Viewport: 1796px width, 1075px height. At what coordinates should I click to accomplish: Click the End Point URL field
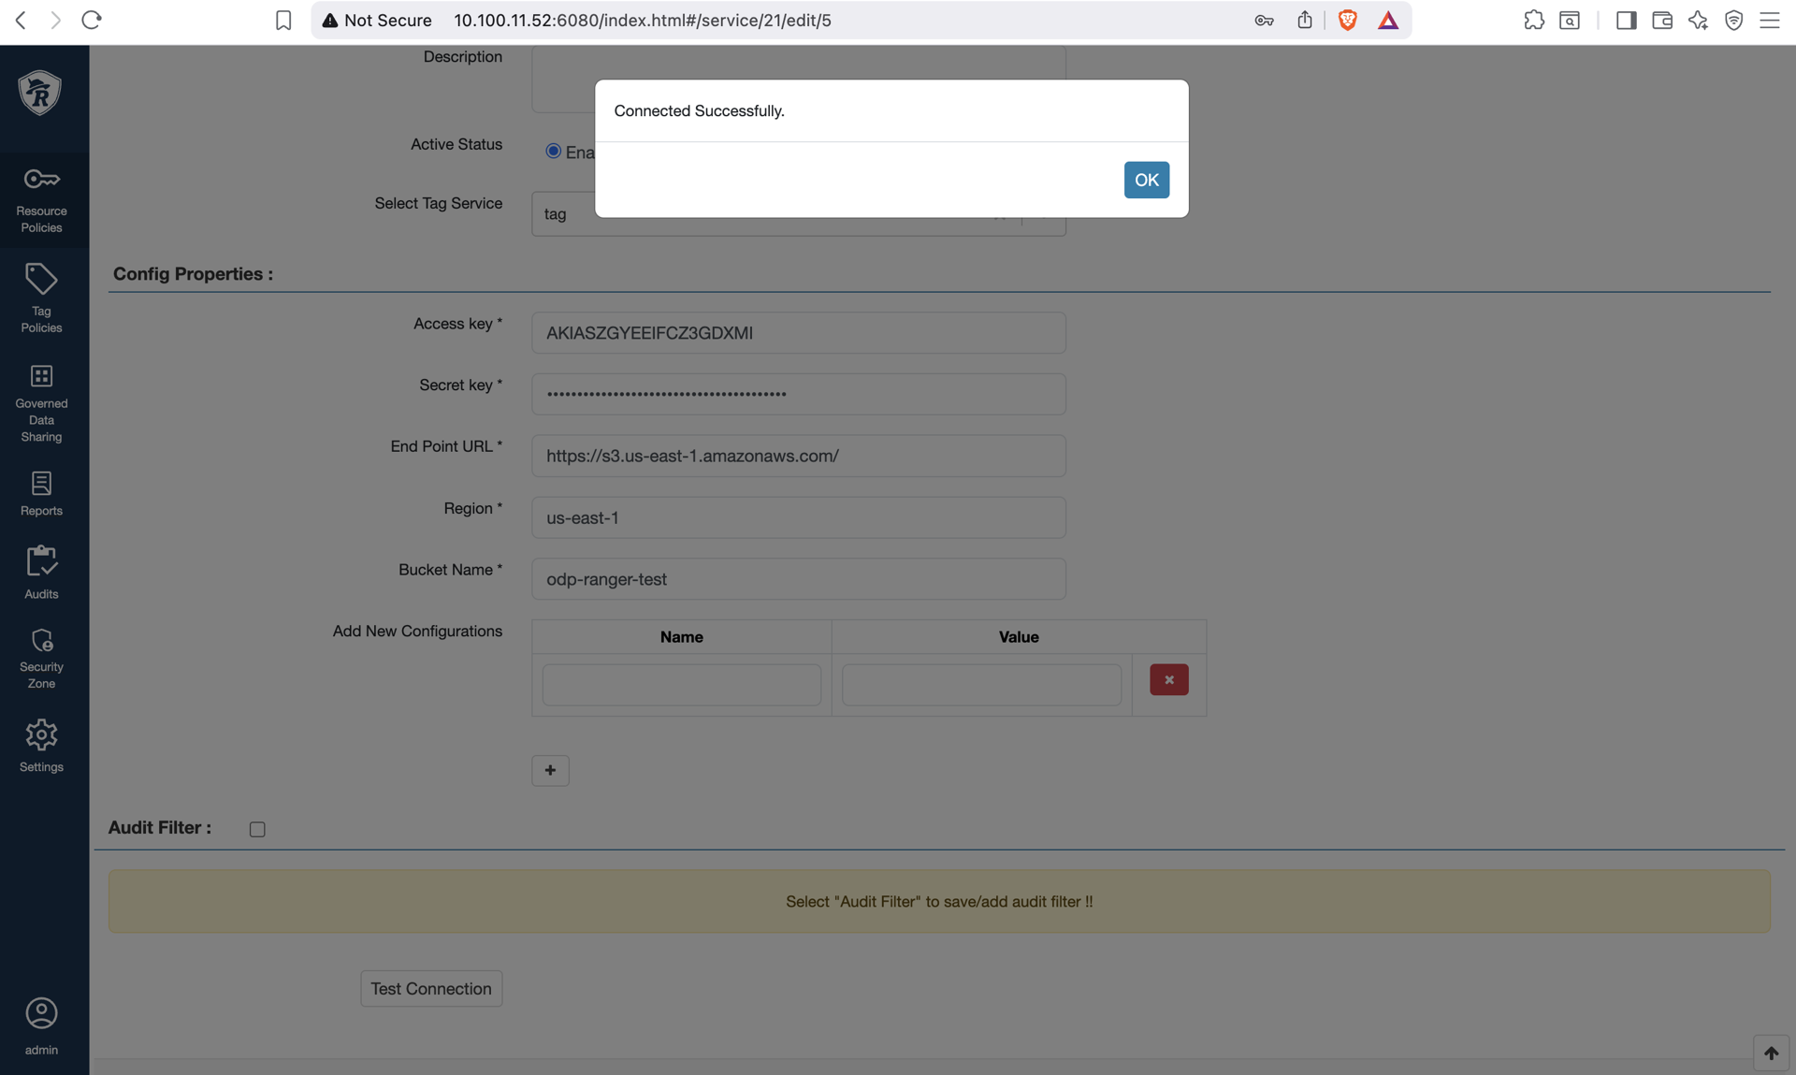(798, 456)
